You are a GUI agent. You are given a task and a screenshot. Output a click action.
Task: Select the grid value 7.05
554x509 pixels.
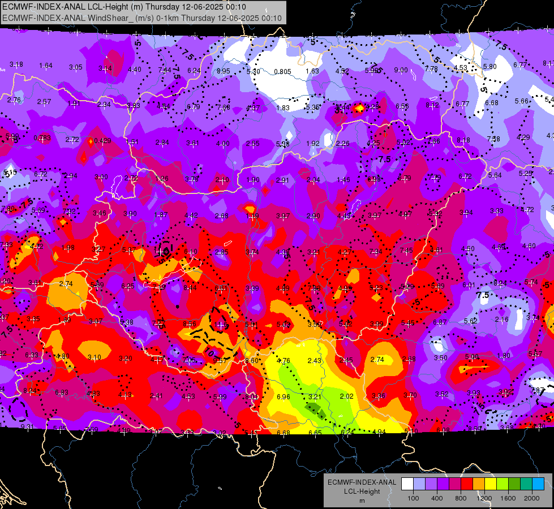pos(189,360)
